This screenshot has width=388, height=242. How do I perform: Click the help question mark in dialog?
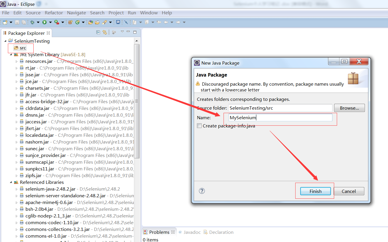pyautogui.click(x=202, y=191)
